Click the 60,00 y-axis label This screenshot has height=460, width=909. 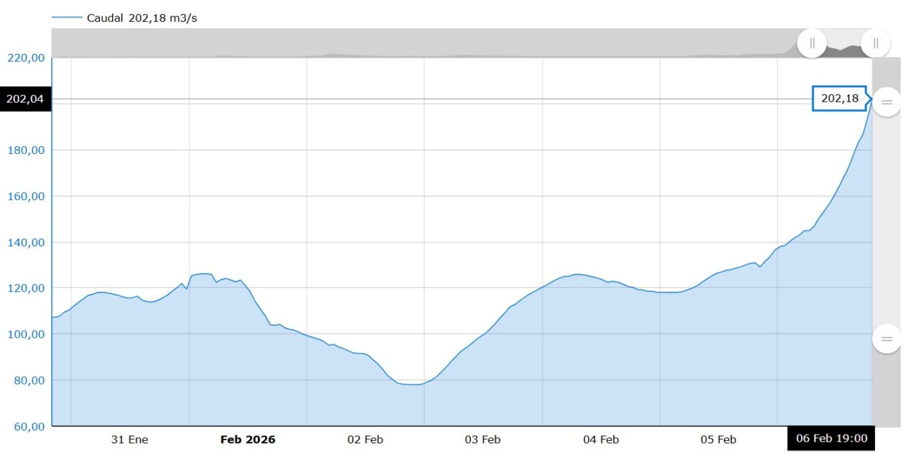pos(28,426)
